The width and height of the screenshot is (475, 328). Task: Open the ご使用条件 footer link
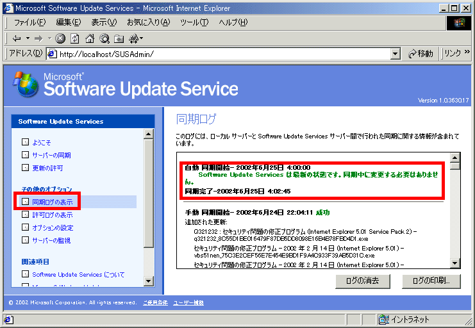(x=155, y=302)
